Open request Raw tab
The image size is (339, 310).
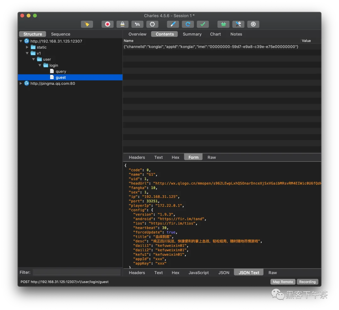[x=212, y=157]
